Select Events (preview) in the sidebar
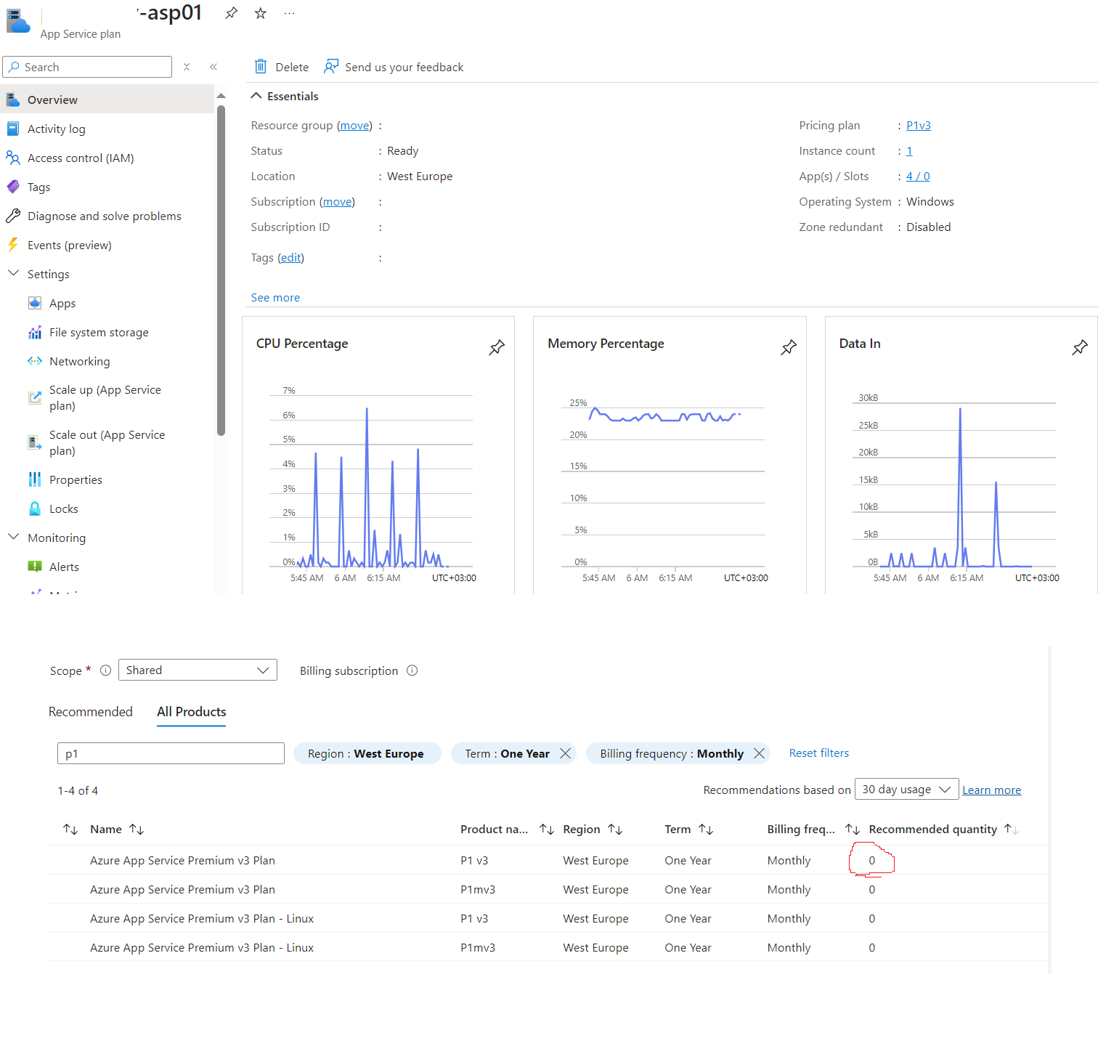 pyautogui.click(x=69, y=245)
